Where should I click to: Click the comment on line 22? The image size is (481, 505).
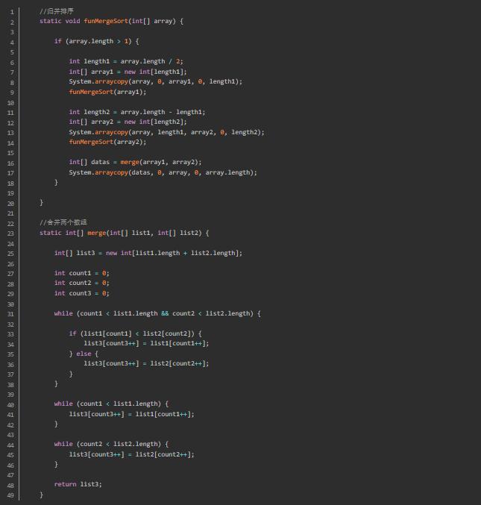click(63, 222)
